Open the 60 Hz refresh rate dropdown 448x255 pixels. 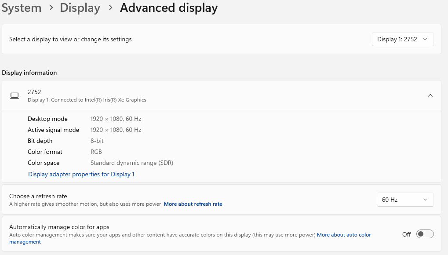click(x=405, y=200)
